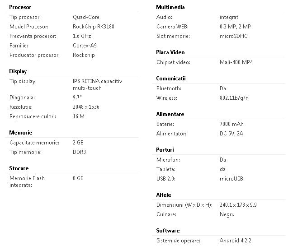This screenshot has width=288, height=246.
Task: Select the RockChip RK3188 processor model value
Action: click(93, 27)
